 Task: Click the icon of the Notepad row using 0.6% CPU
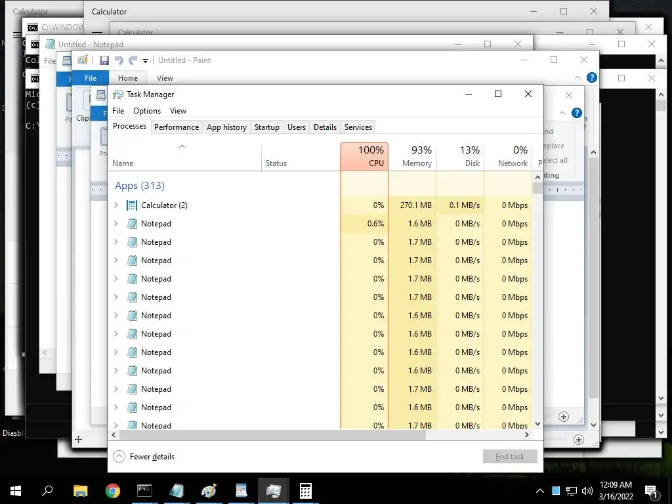133,224
